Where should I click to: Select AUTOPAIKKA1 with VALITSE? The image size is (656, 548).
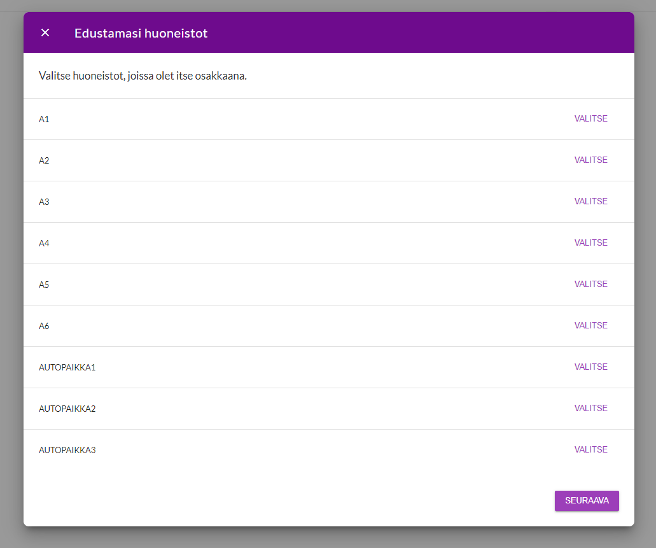[590, 367]
